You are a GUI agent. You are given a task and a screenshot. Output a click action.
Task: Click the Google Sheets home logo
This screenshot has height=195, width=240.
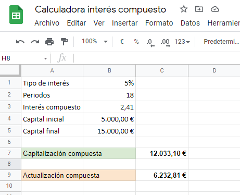[16, 15]
